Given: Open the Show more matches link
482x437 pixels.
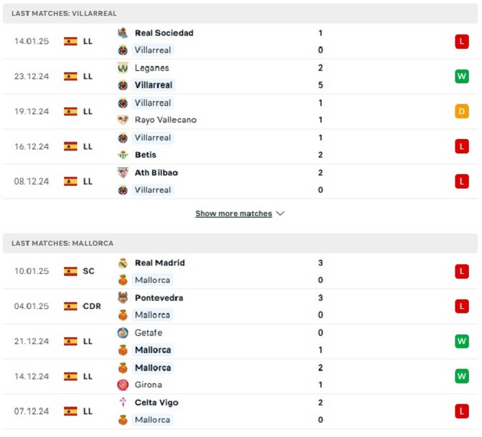Looking at the screenshot, I should [x=233, y=213].
